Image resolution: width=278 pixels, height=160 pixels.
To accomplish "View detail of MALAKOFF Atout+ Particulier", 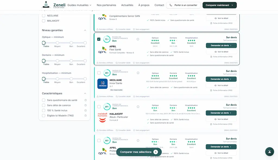I will coord(221,119).
